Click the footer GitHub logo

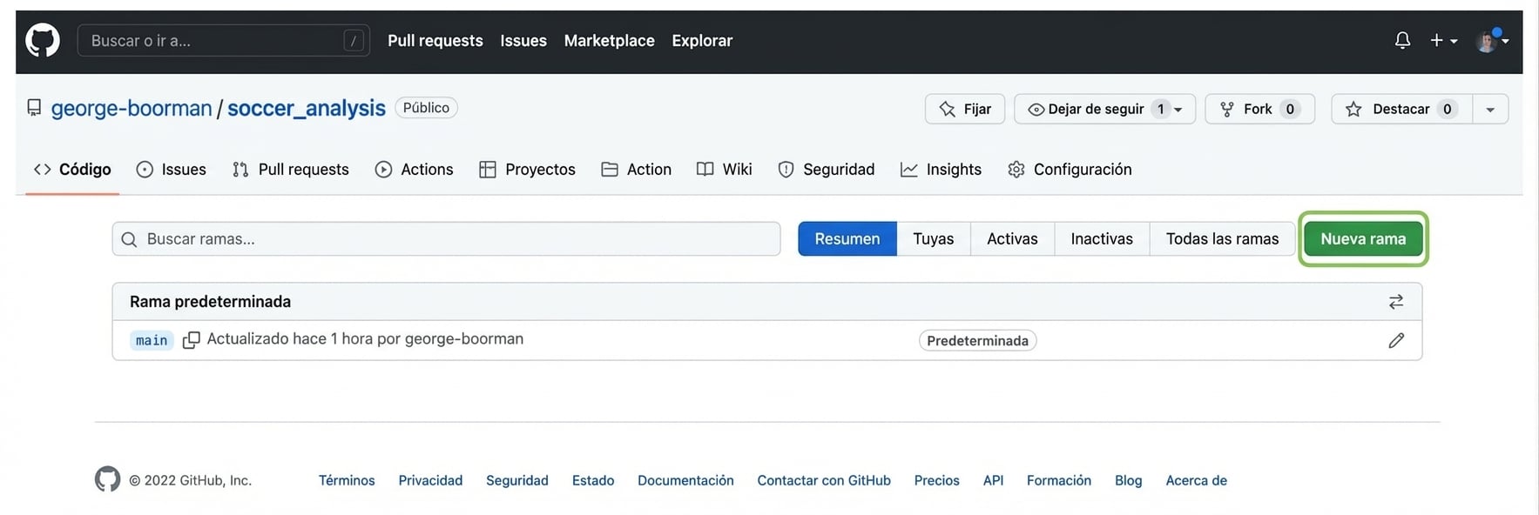(x=107, y=479)
